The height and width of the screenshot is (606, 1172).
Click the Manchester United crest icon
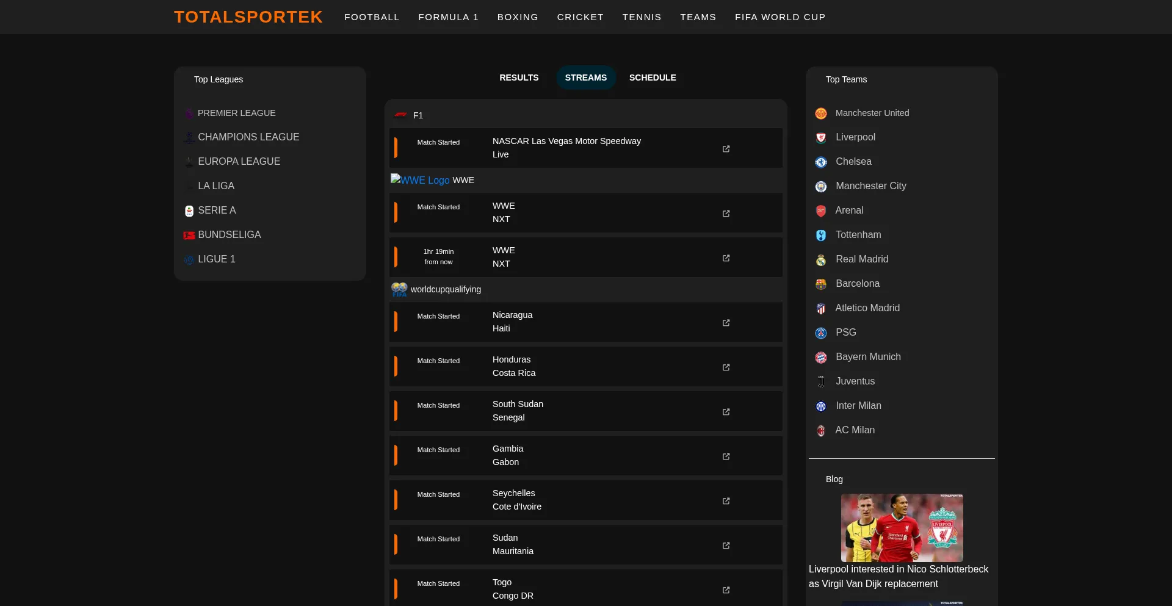821,114
